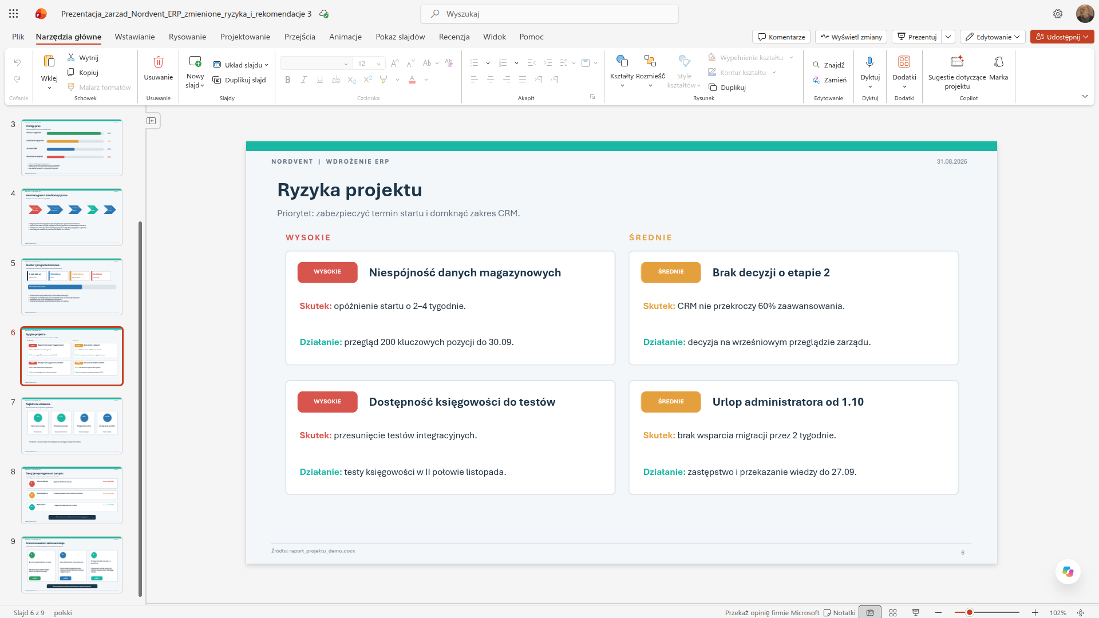
Task: Click the Duplikuj shape icon
Action: click(x=713, y=87)
